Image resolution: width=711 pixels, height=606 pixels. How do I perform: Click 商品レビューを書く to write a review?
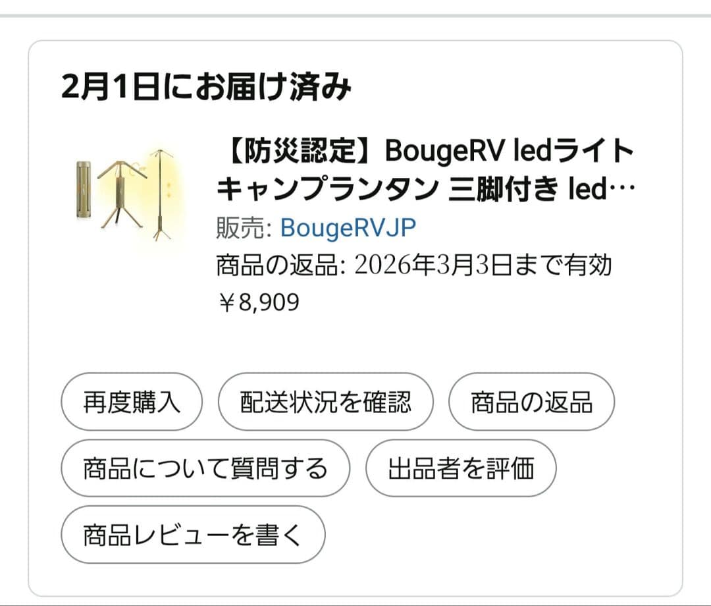192,535
